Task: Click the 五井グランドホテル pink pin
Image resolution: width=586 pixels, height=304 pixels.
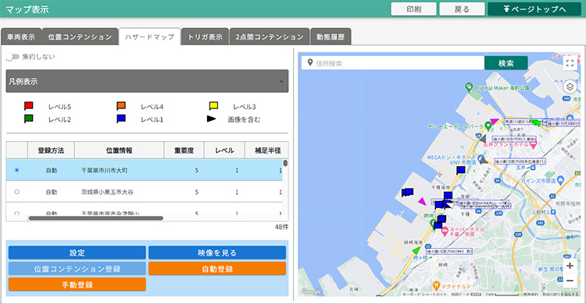Action: 533,143
